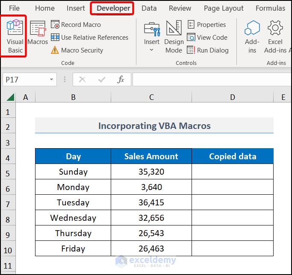Open the Excel Add-ins dialog
292x275 pixels.
(275, 36)
